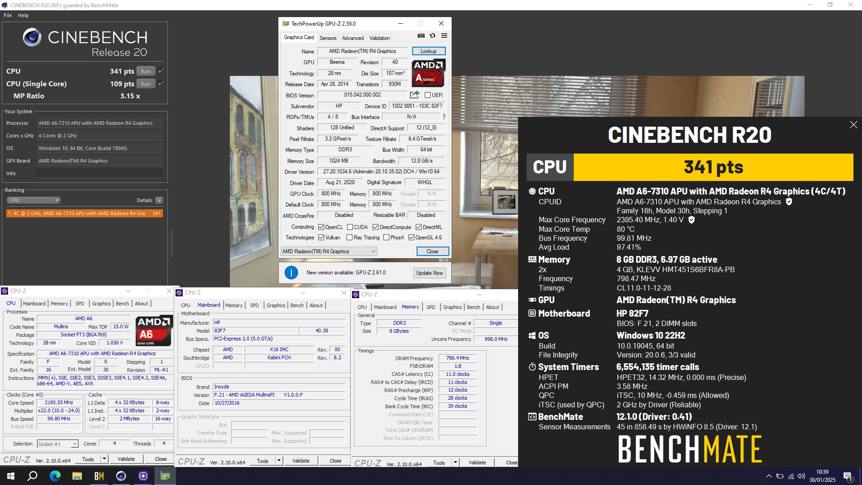Open SPD tab in Memory CPU-Z window
This screenshot has height=485, width=862.
click(431, 307)
